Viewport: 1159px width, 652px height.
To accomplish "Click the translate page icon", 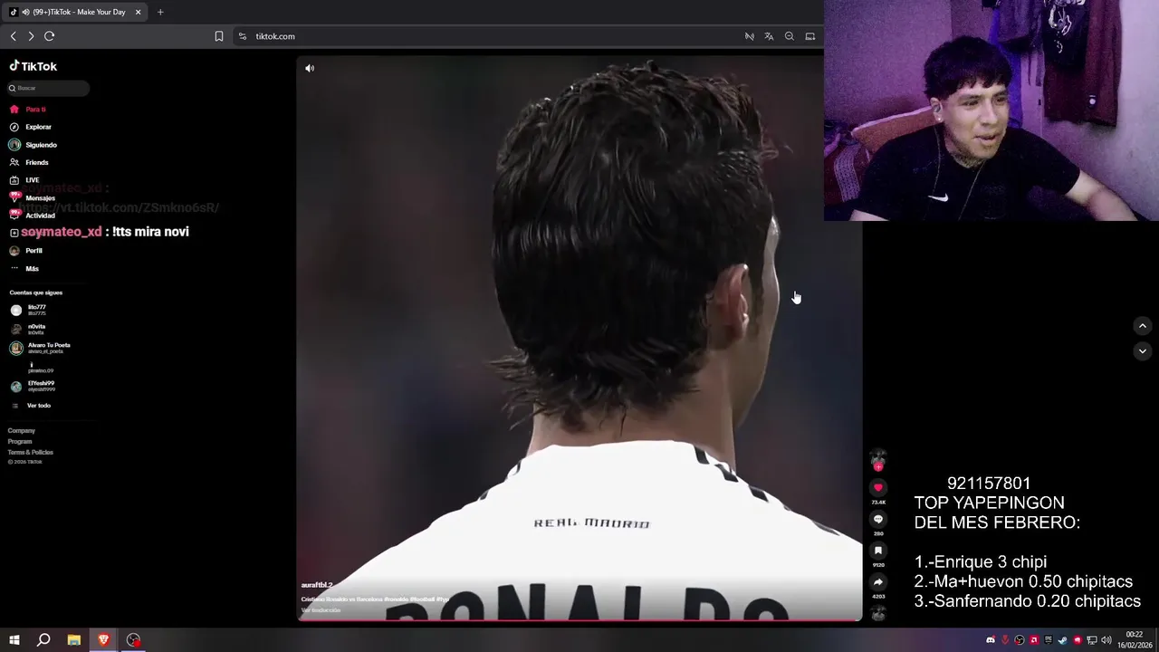I will click(769, 36).
